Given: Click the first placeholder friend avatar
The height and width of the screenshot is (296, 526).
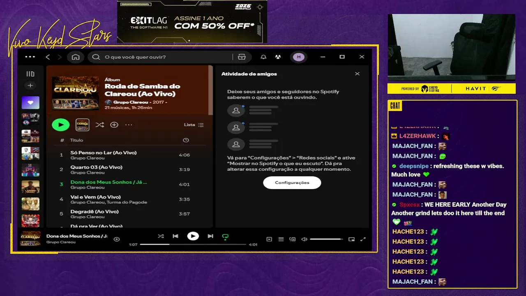Looking at the screenshot, I should (236, 111).
